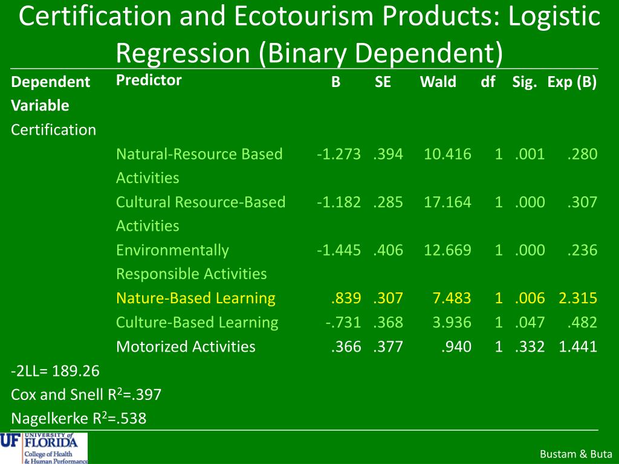Select the Nagelkerke R² line
The height and width of the screenshot is (464, 619).
(79, 418)
